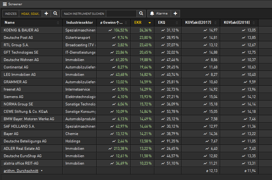Open the HDAX, SDAX indices selection
The image size is (272, 180).
[x=30, y=14]
